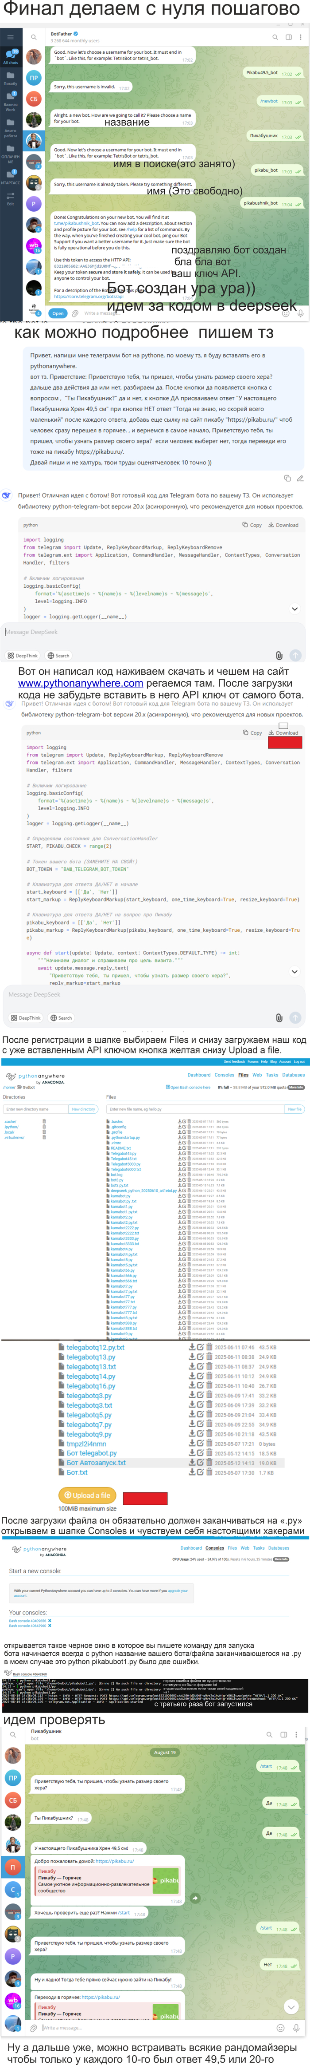This screenshot has width=310, height=2065.
Task: Open the core.telegram.org/bots/api link in BotFather message
Action: pyautogui.click(x=89, y=297)
